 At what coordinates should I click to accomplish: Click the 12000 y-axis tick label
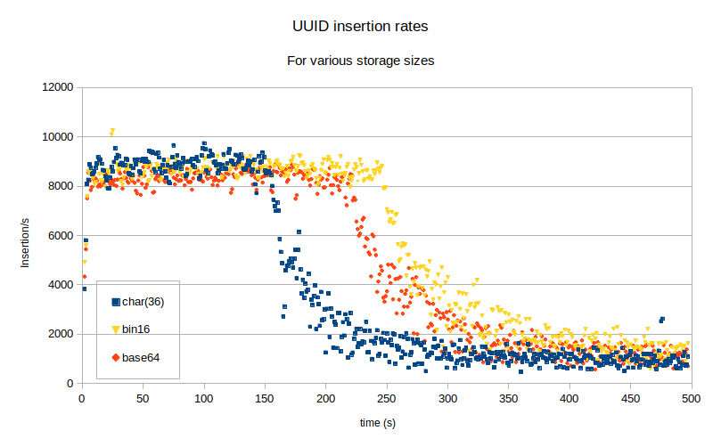point(58,87)
